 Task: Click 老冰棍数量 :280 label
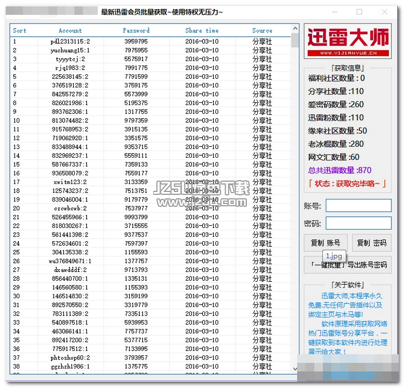pyautogui.click(x=336, y=144)
